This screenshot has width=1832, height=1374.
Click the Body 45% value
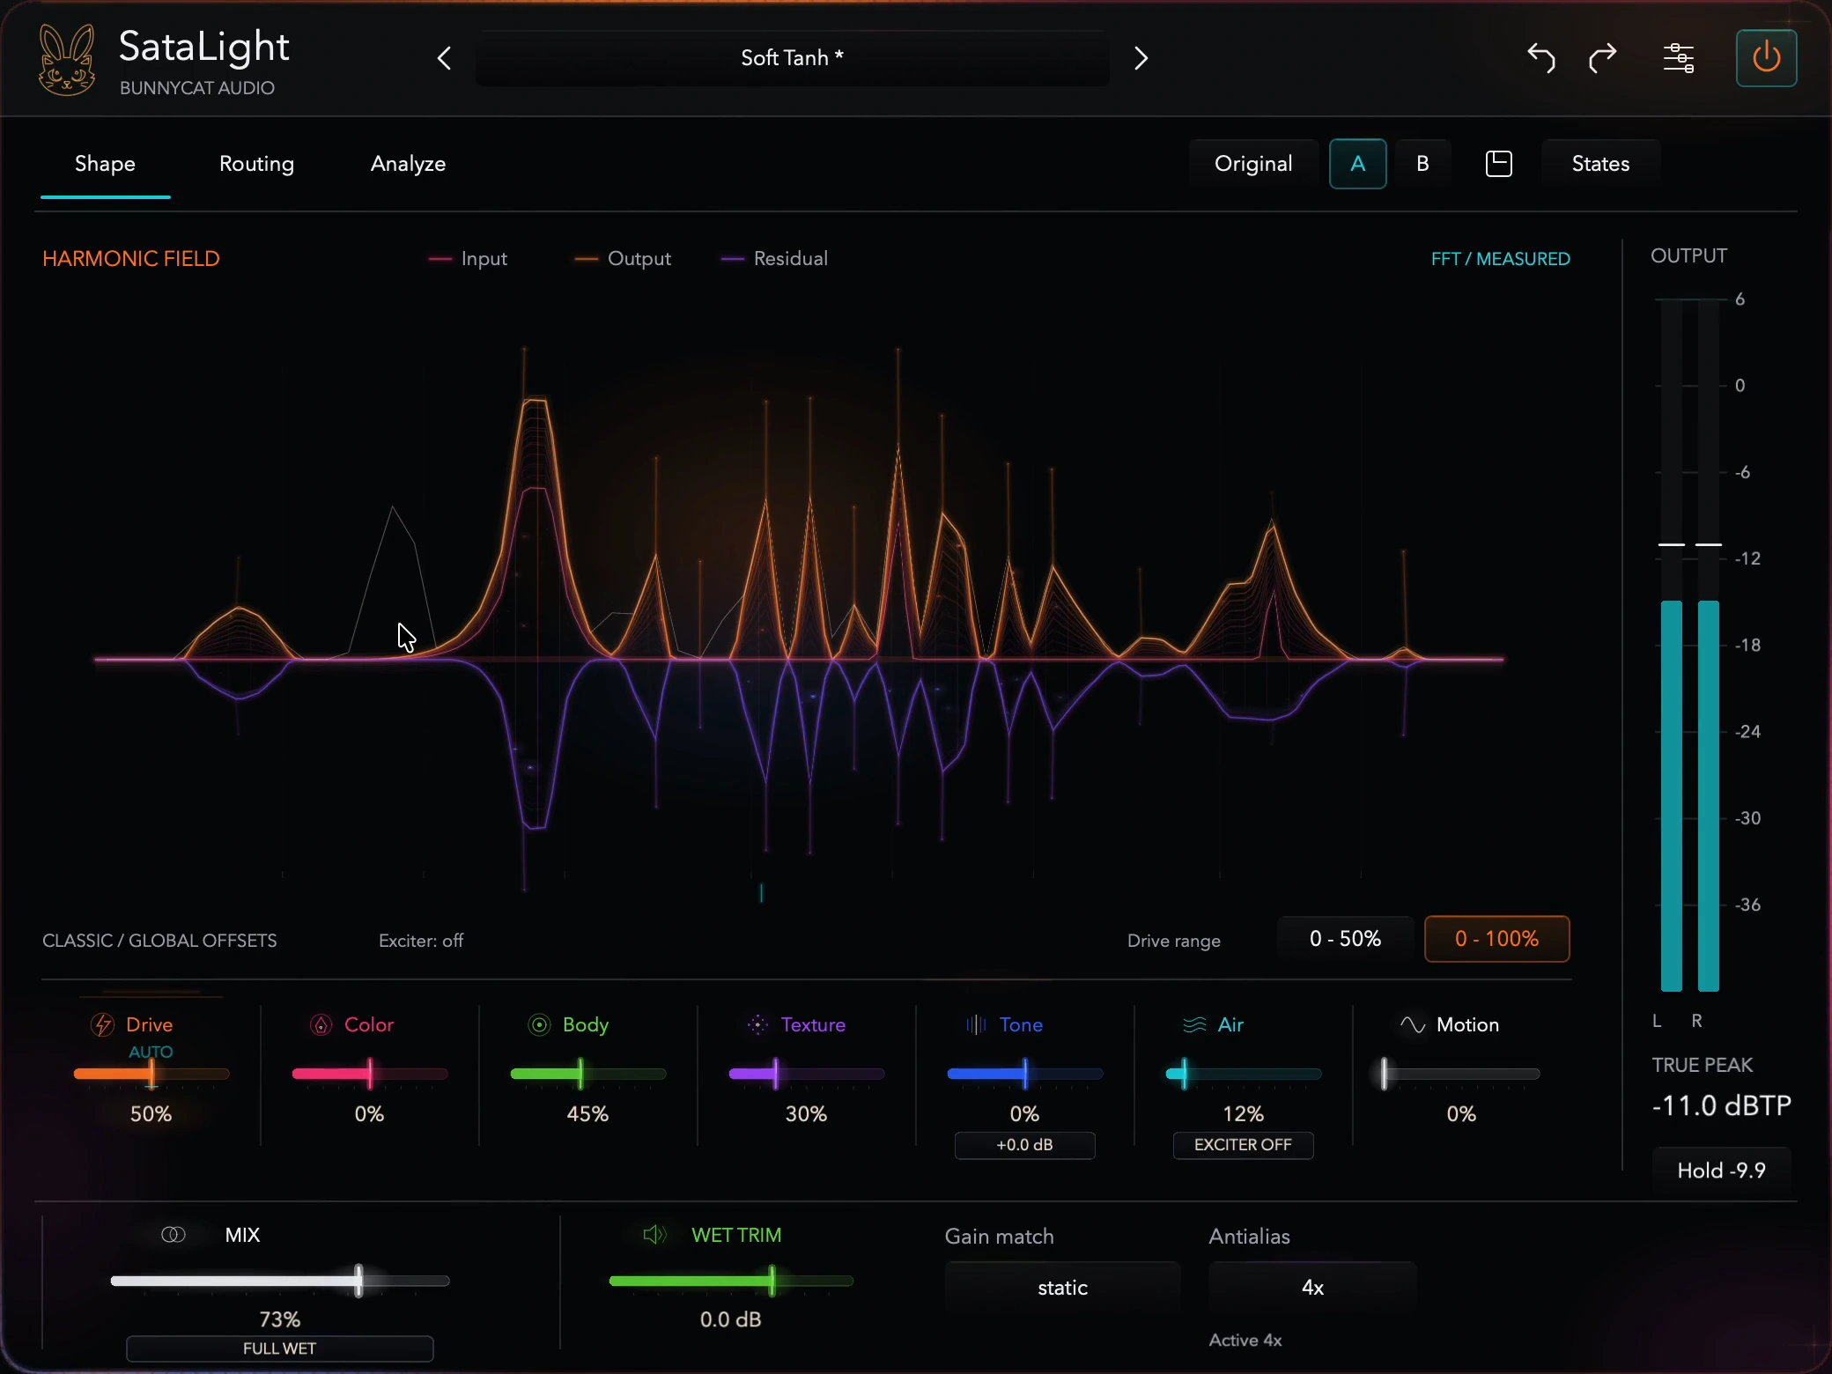pyautogui.click(x=587, y=1114)
